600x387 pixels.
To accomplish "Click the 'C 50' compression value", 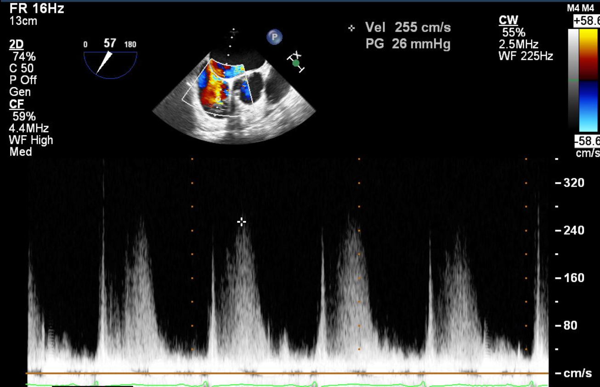I will (21, 68).
